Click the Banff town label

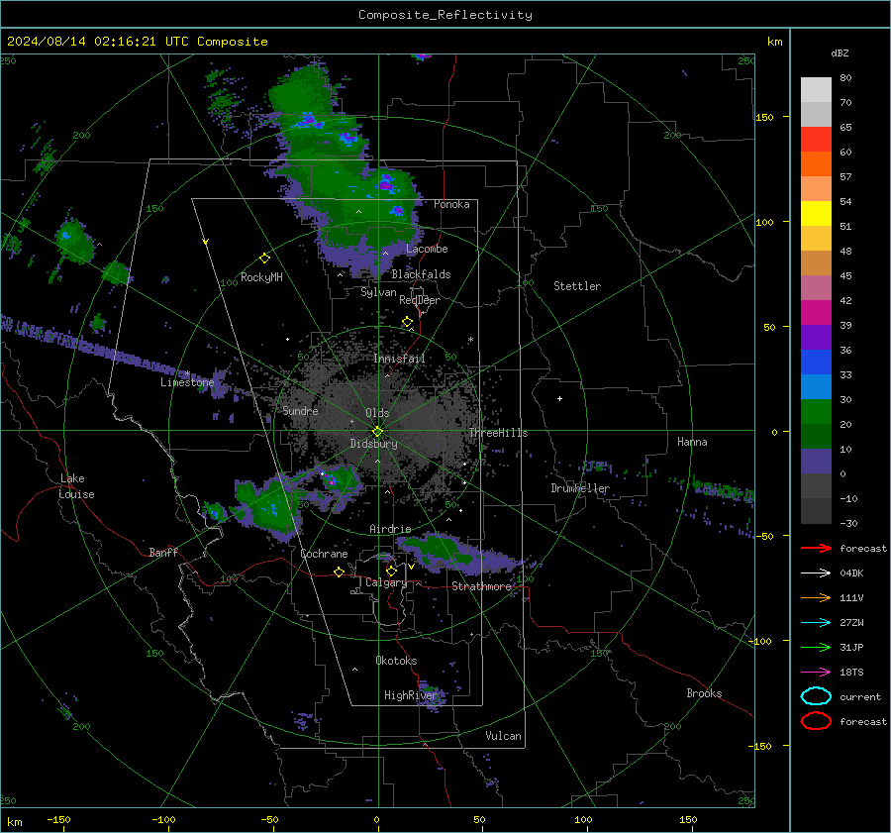click(x=163, y=552)
